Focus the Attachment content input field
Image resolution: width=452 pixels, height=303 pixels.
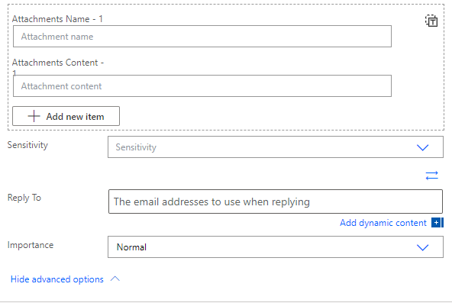pos(202,85)
